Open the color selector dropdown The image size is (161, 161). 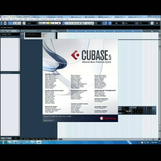pos(157,23)
